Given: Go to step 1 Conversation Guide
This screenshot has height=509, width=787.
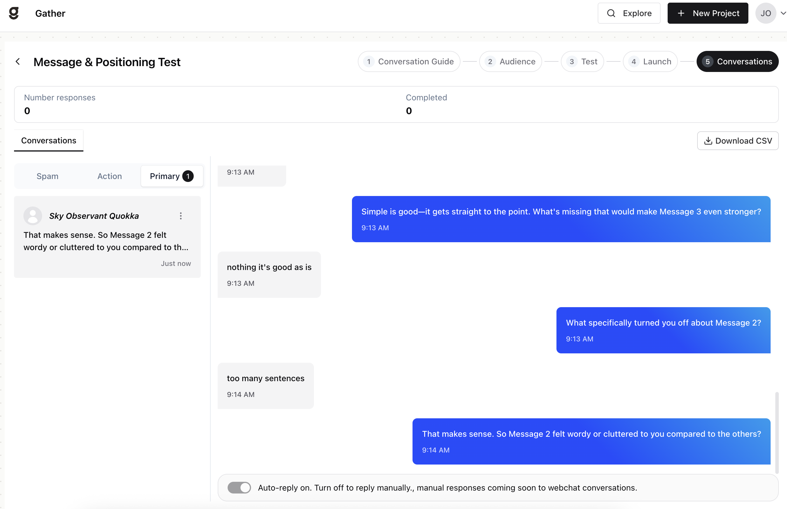Looking at the screenshot, I should (409, 61).
